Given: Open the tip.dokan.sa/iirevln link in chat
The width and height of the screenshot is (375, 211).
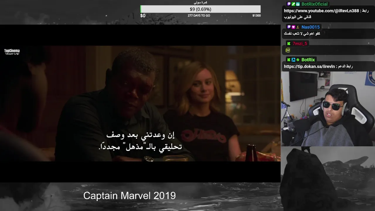Looking at the screenshot, I should point(309,67).
